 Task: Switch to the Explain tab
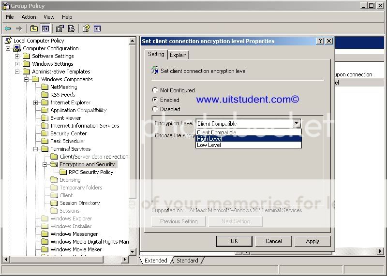178,55
